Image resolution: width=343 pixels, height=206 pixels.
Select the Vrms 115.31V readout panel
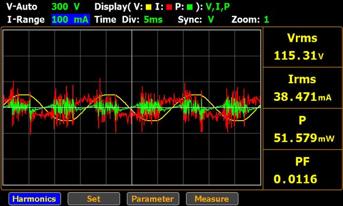[303, 47]
